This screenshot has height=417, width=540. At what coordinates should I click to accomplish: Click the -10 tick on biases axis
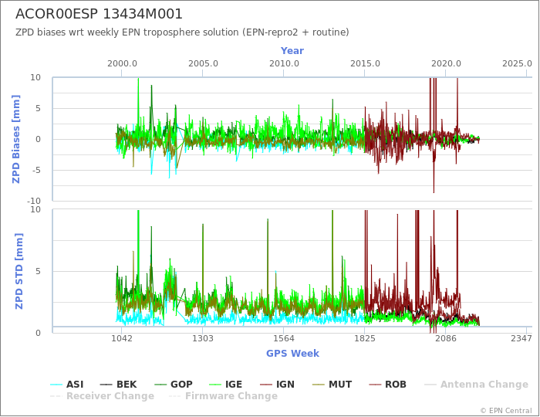click(33, 201)
